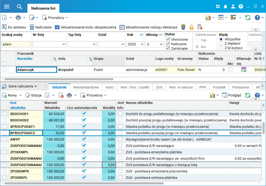Select the Z błędami radio button
Screen dimensions: 266x186
pyautogui.click(x=221, y=44)
